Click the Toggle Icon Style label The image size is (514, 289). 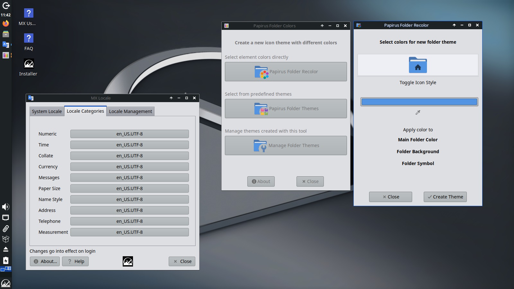click(418, 83)
